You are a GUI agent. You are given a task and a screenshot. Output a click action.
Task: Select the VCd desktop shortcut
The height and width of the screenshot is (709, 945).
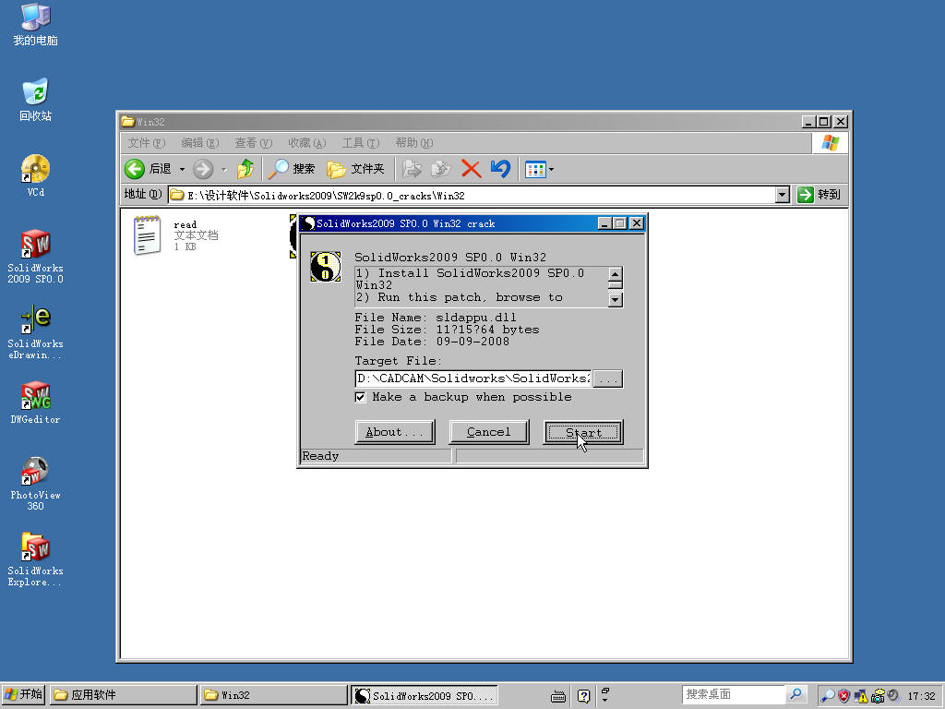pyautogui.click(x=36, y=176)
